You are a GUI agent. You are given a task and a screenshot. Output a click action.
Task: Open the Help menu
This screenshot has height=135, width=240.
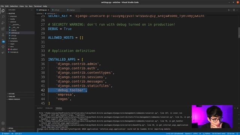pos(45,6)
